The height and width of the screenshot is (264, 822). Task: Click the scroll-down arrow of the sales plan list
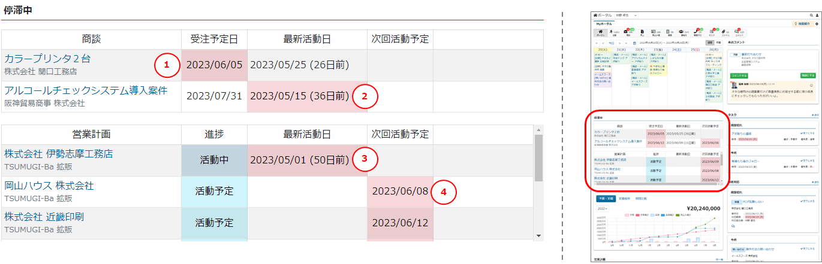538,235
